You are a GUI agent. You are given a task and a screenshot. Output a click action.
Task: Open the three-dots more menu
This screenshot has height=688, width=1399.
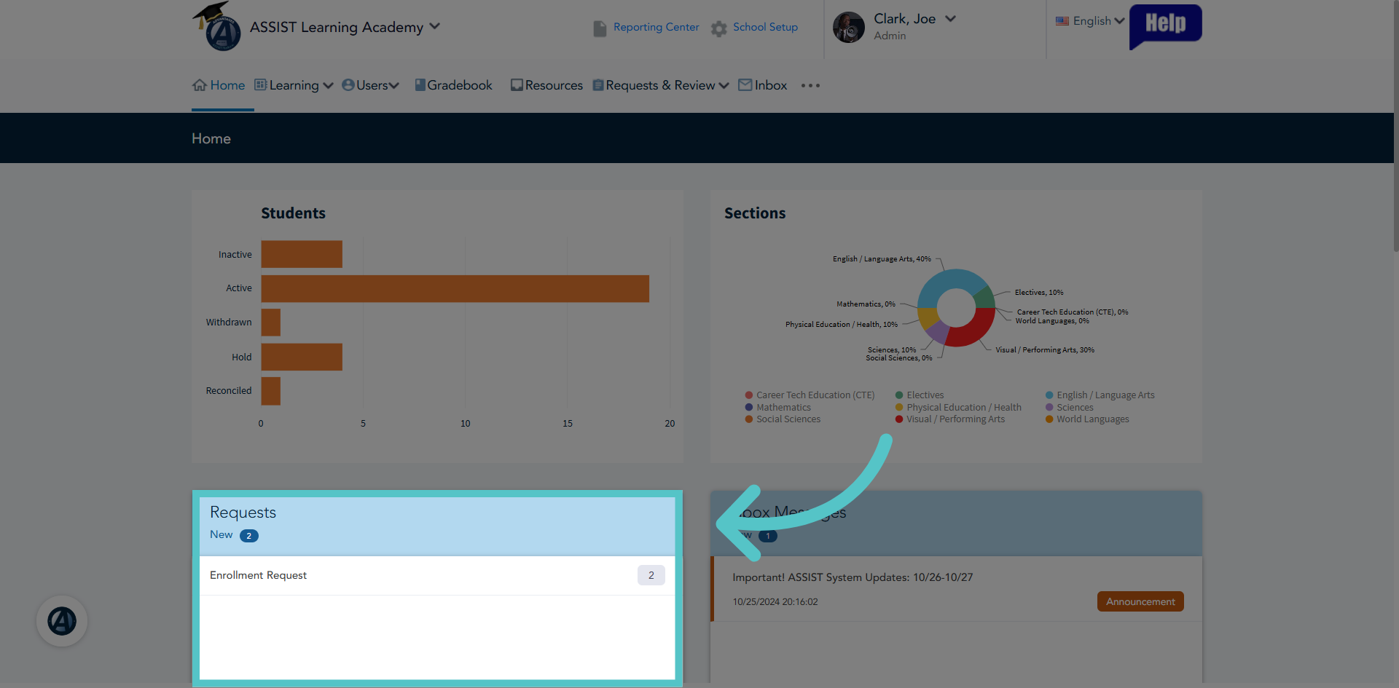(810, 86)
